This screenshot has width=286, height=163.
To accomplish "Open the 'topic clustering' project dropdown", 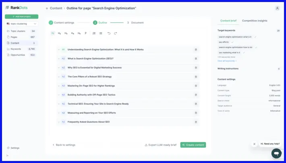I will [21, 24].
